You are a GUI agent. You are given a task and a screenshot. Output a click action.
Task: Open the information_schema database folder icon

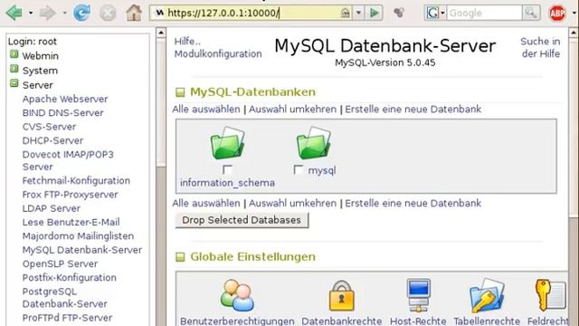[x=227, y=143]
